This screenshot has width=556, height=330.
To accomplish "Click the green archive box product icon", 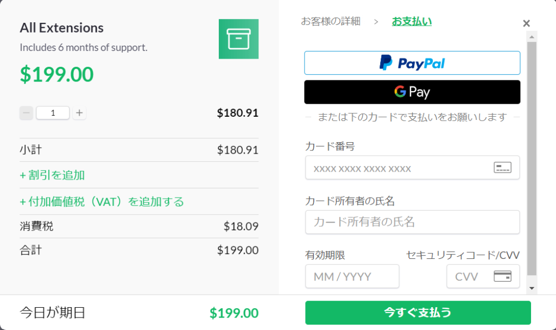I will click(238, 39).
